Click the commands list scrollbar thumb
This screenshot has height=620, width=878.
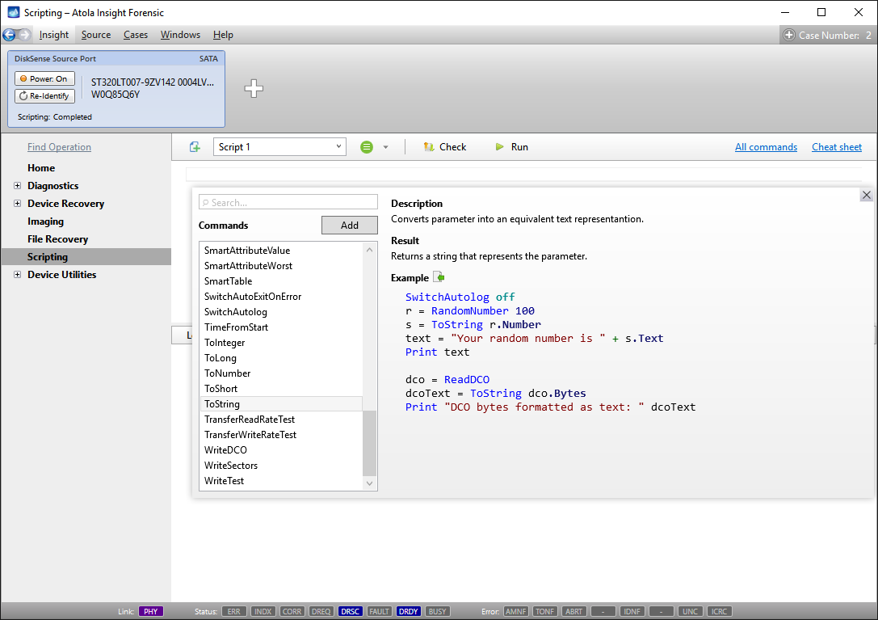(x=370, y=443)
